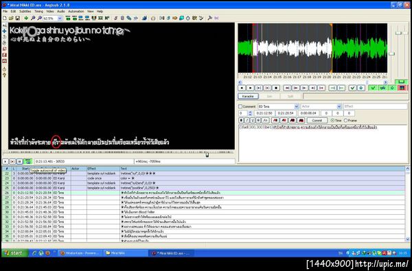The height and width of the screenshot is (271, 412).
Task: Click the Effect input field
Action: [x=375, y=106]
